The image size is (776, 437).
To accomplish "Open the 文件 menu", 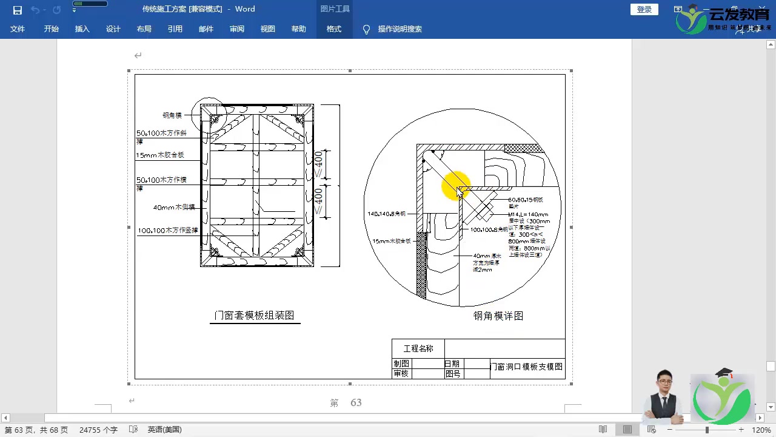I will [18, 29].
